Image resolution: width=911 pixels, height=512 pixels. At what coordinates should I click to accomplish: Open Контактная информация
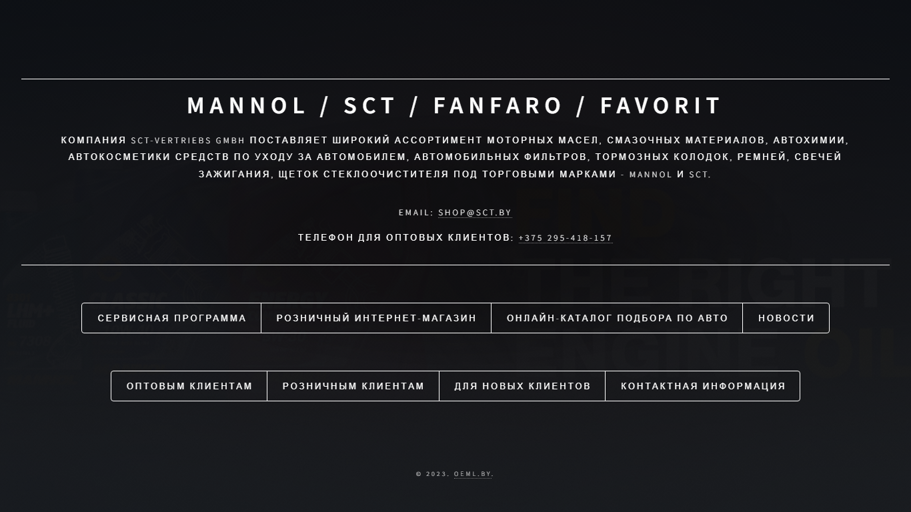pyautogui.click(x=703, y=386)
